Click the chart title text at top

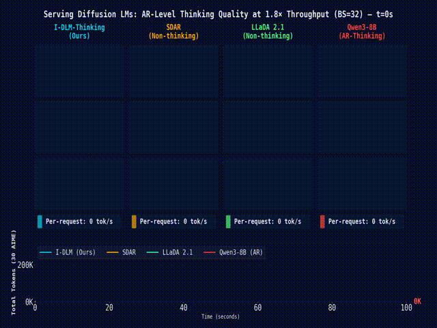click(218, 14)
